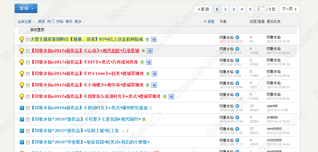Tick the checkbox for 《It's Love》轻美 thread
The image size is (318, 152).
[x=28, y=74]
